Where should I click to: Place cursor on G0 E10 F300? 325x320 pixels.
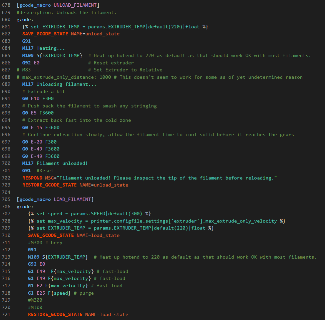[38, 99]
